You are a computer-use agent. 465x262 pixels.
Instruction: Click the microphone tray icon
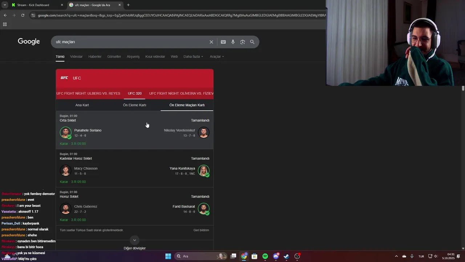(x=412, y=256)
